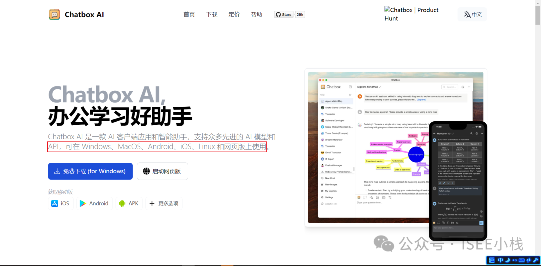Toggle the moon half-width icon in IME bar

click(x=507, y=260)
